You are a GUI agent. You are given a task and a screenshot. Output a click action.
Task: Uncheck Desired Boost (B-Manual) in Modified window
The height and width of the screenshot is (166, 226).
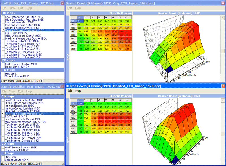pos(3,114)
